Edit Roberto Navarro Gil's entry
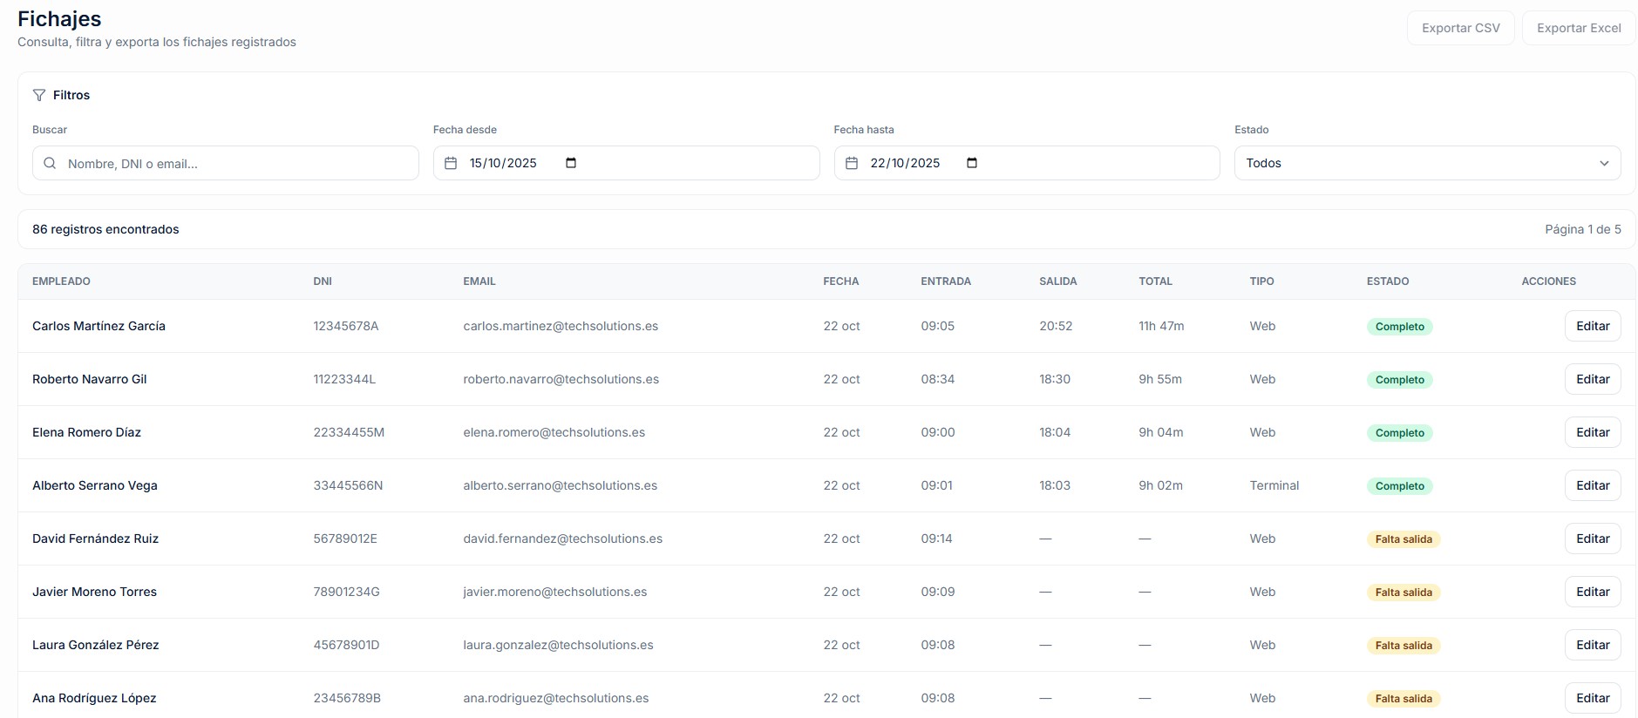Viewport: 1638px width, 718px height. click(1592, 379)
